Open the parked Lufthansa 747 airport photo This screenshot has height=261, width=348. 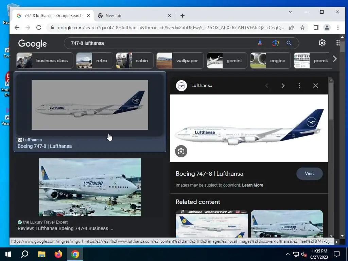pos(90,187)
